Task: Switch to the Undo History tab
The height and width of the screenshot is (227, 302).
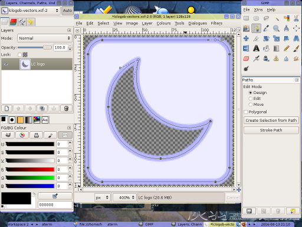Action: [30, 22]
